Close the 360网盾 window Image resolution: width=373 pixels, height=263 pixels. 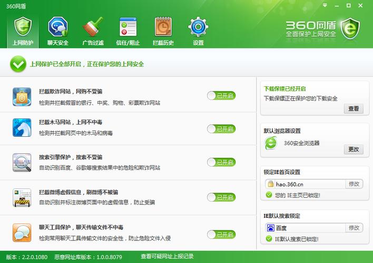pos(360,5)
